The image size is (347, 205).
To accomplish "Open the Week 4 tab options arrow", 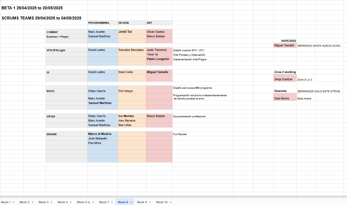I will [71, 202].
